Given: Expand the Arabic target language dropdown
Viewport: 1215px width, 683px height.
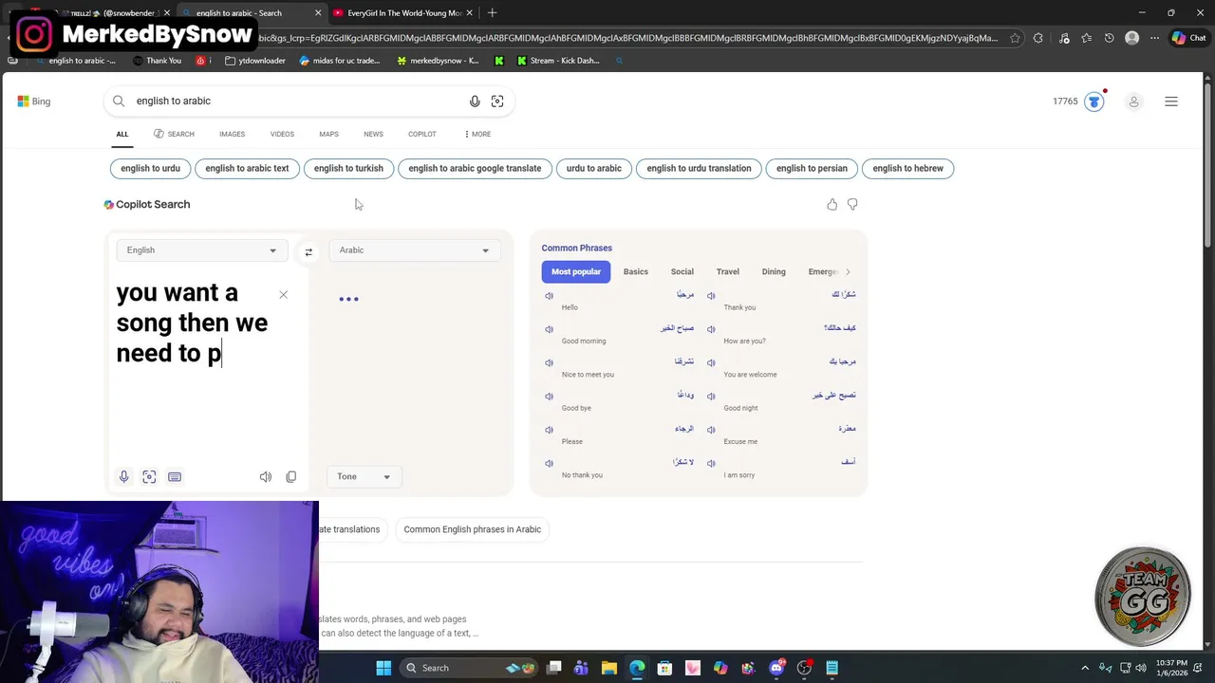Looking at the screenshot, I should coord(414,250).
